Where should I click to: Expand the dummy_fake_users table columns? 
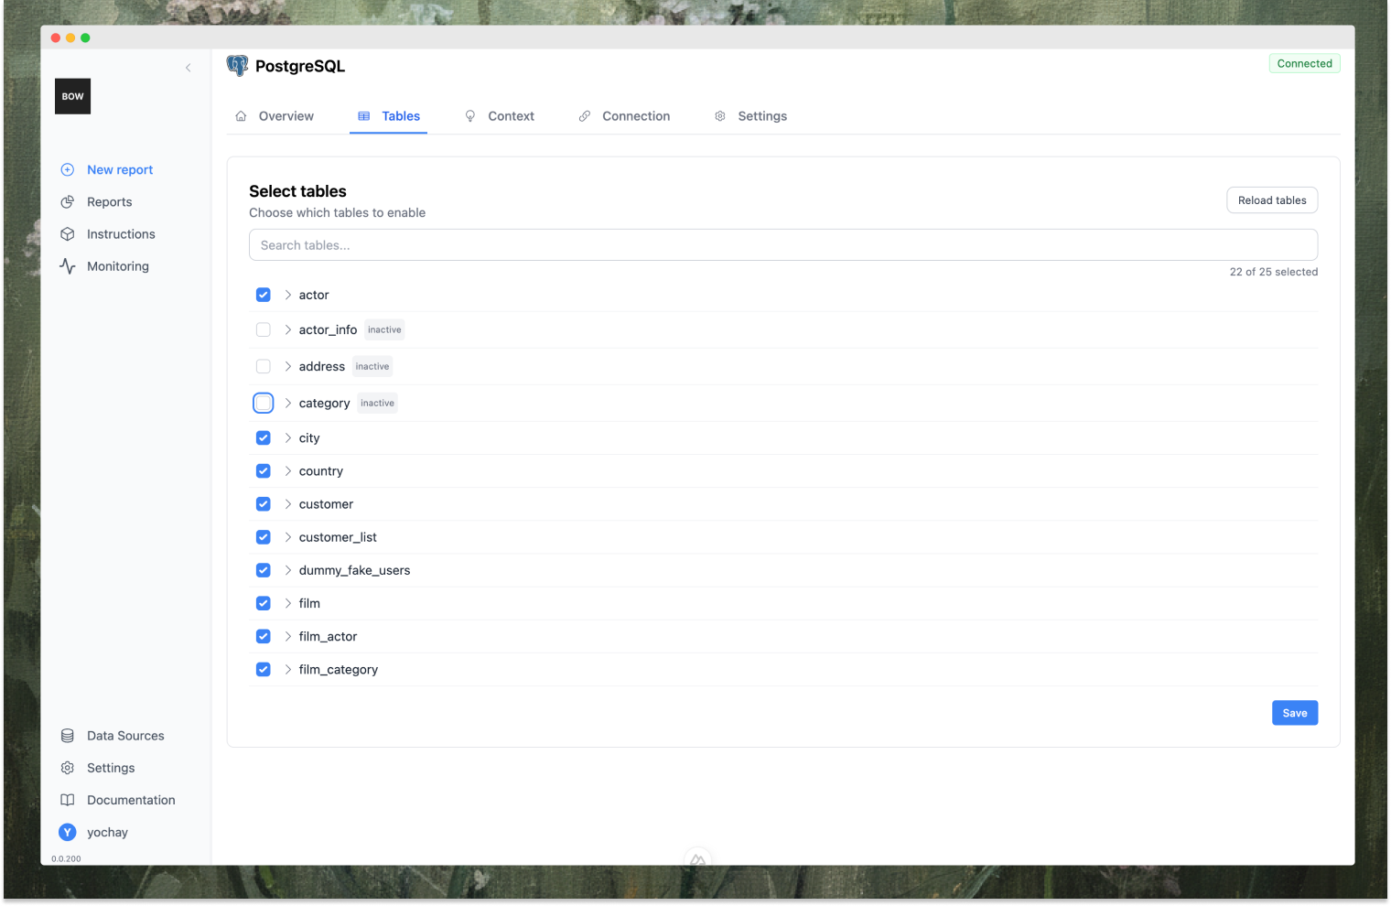click(288, 570)
